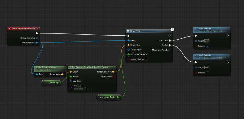Click the Stop on Overlap pin

[x=128, y=59]
